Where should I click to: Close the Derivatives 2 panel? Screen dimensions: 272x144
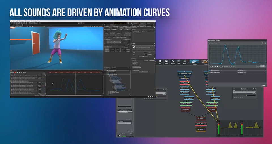coord(255,89)
